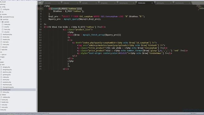The image size is (204, 115).
Task: Click the quanlysp folder icon
Action: (x=1, y=19)
